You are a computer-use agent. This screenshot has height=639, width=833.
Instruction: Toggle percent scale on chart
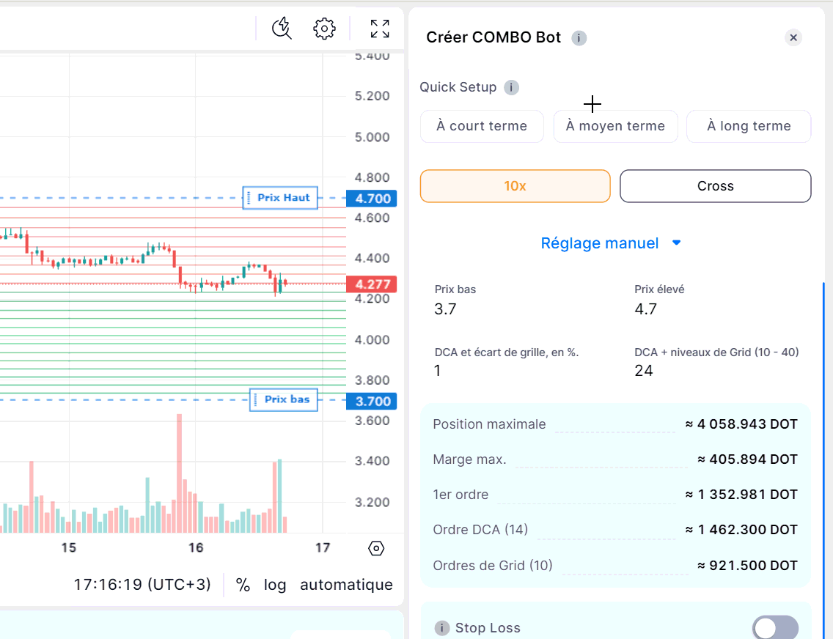243,585
